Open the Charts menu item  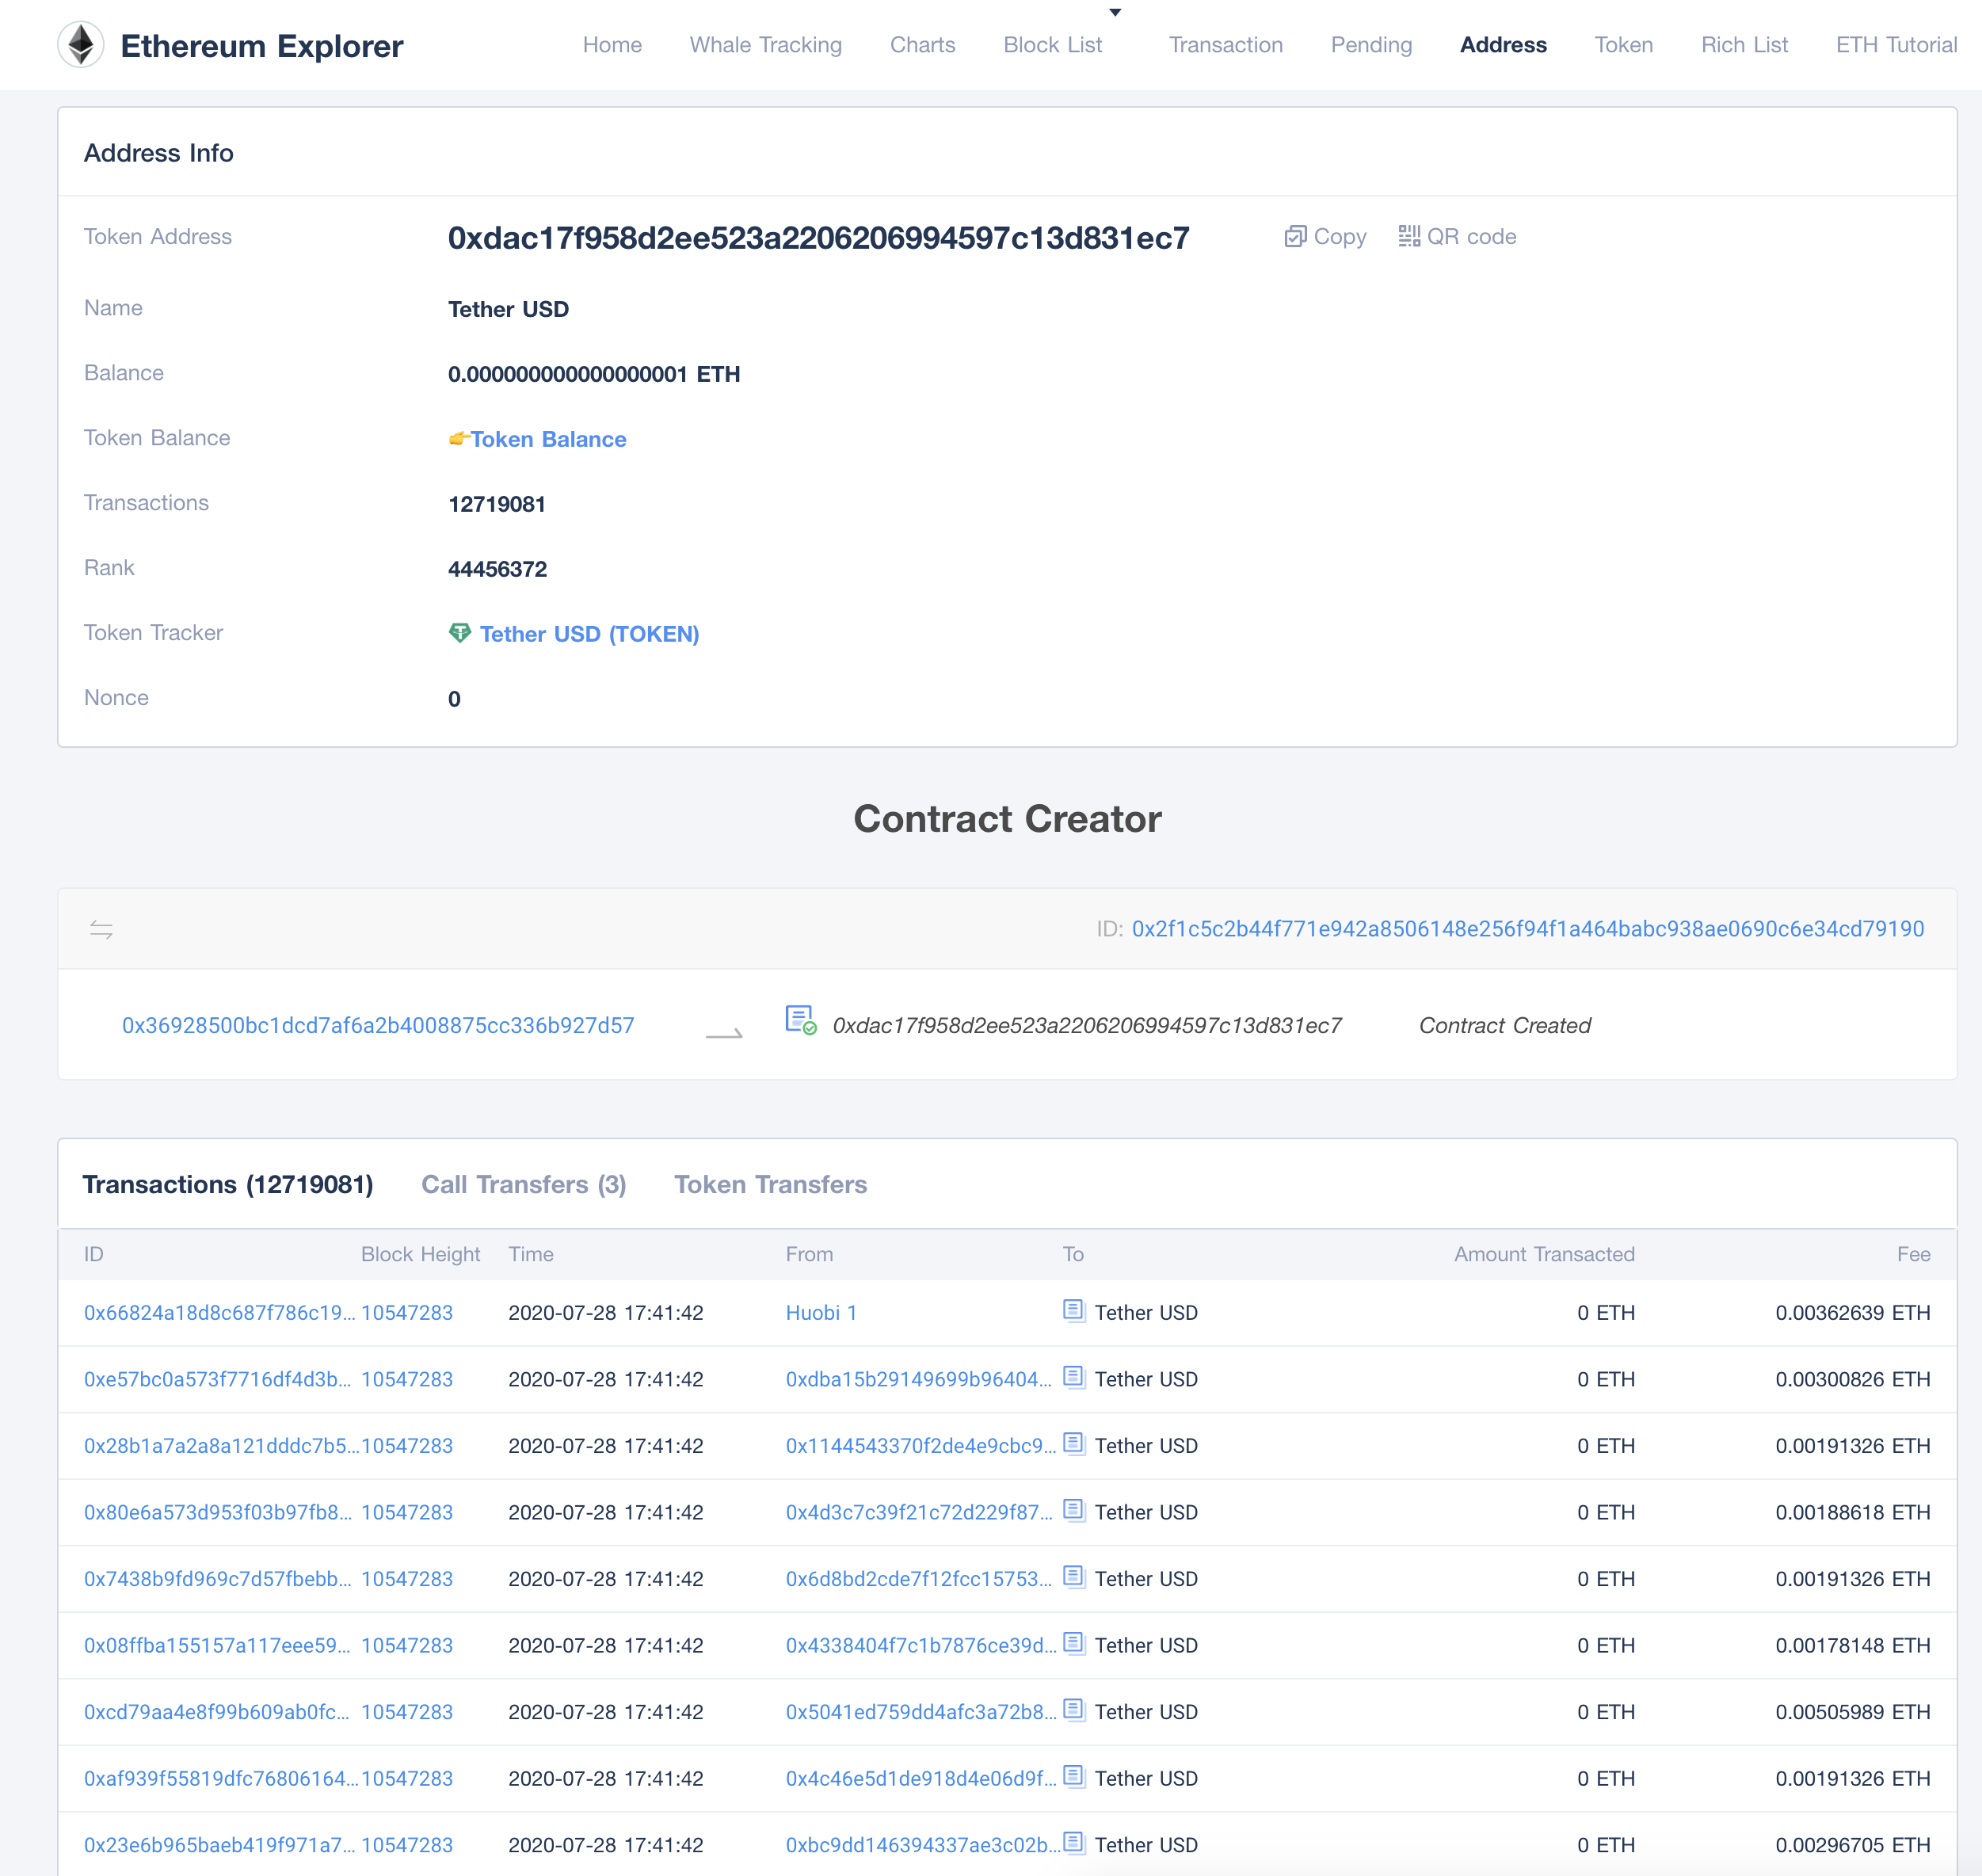[922, 45]
